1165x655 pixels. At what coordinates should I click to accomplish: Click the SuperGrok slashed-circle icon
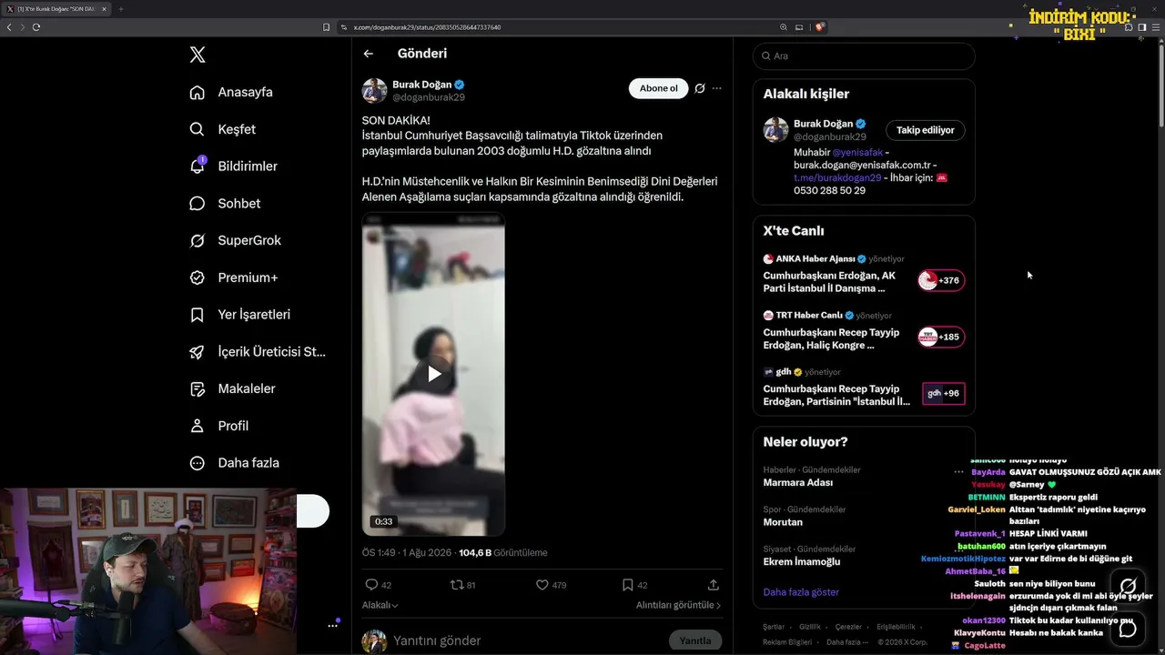pos(197,240)
